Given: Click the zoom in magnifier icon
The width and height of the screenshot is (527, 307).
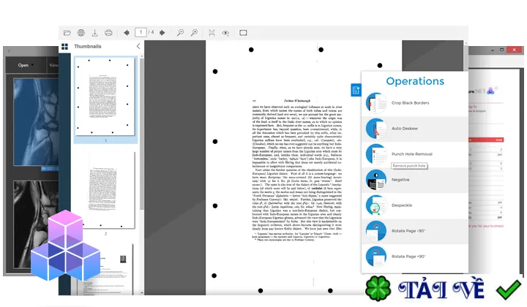Looking at the screenshot, I should pos(194,33).
